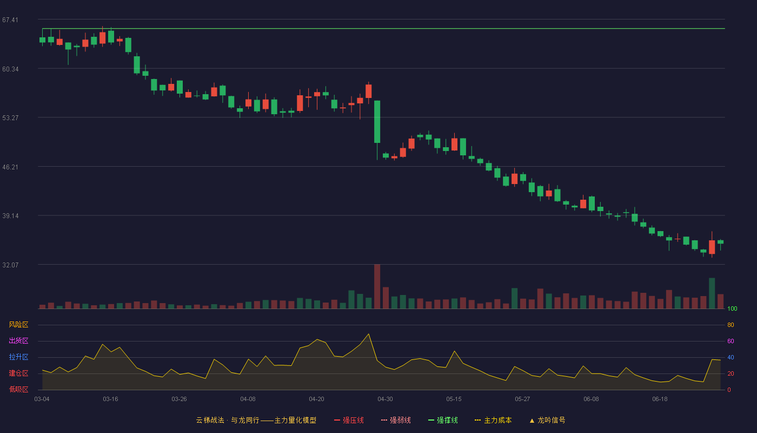Click the 03-26 date label
757x433 pixels.
tap(179, 399)
